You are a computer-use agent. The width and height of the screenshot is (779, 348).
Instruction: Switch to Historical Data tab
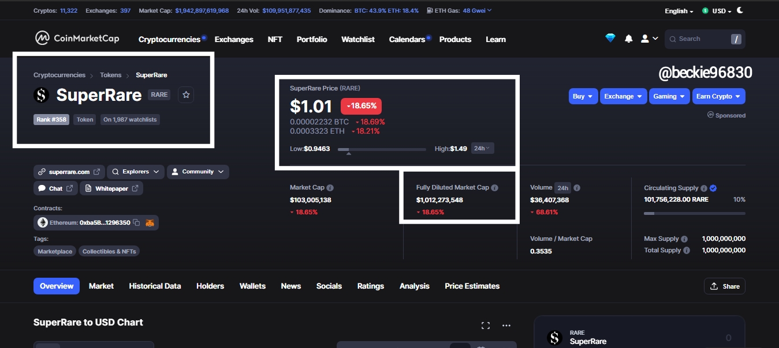[155, 286]
